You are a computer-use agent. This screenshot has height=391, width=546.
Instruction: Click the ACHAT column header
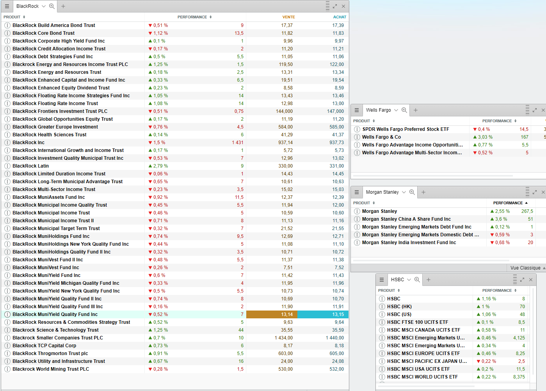340,17
